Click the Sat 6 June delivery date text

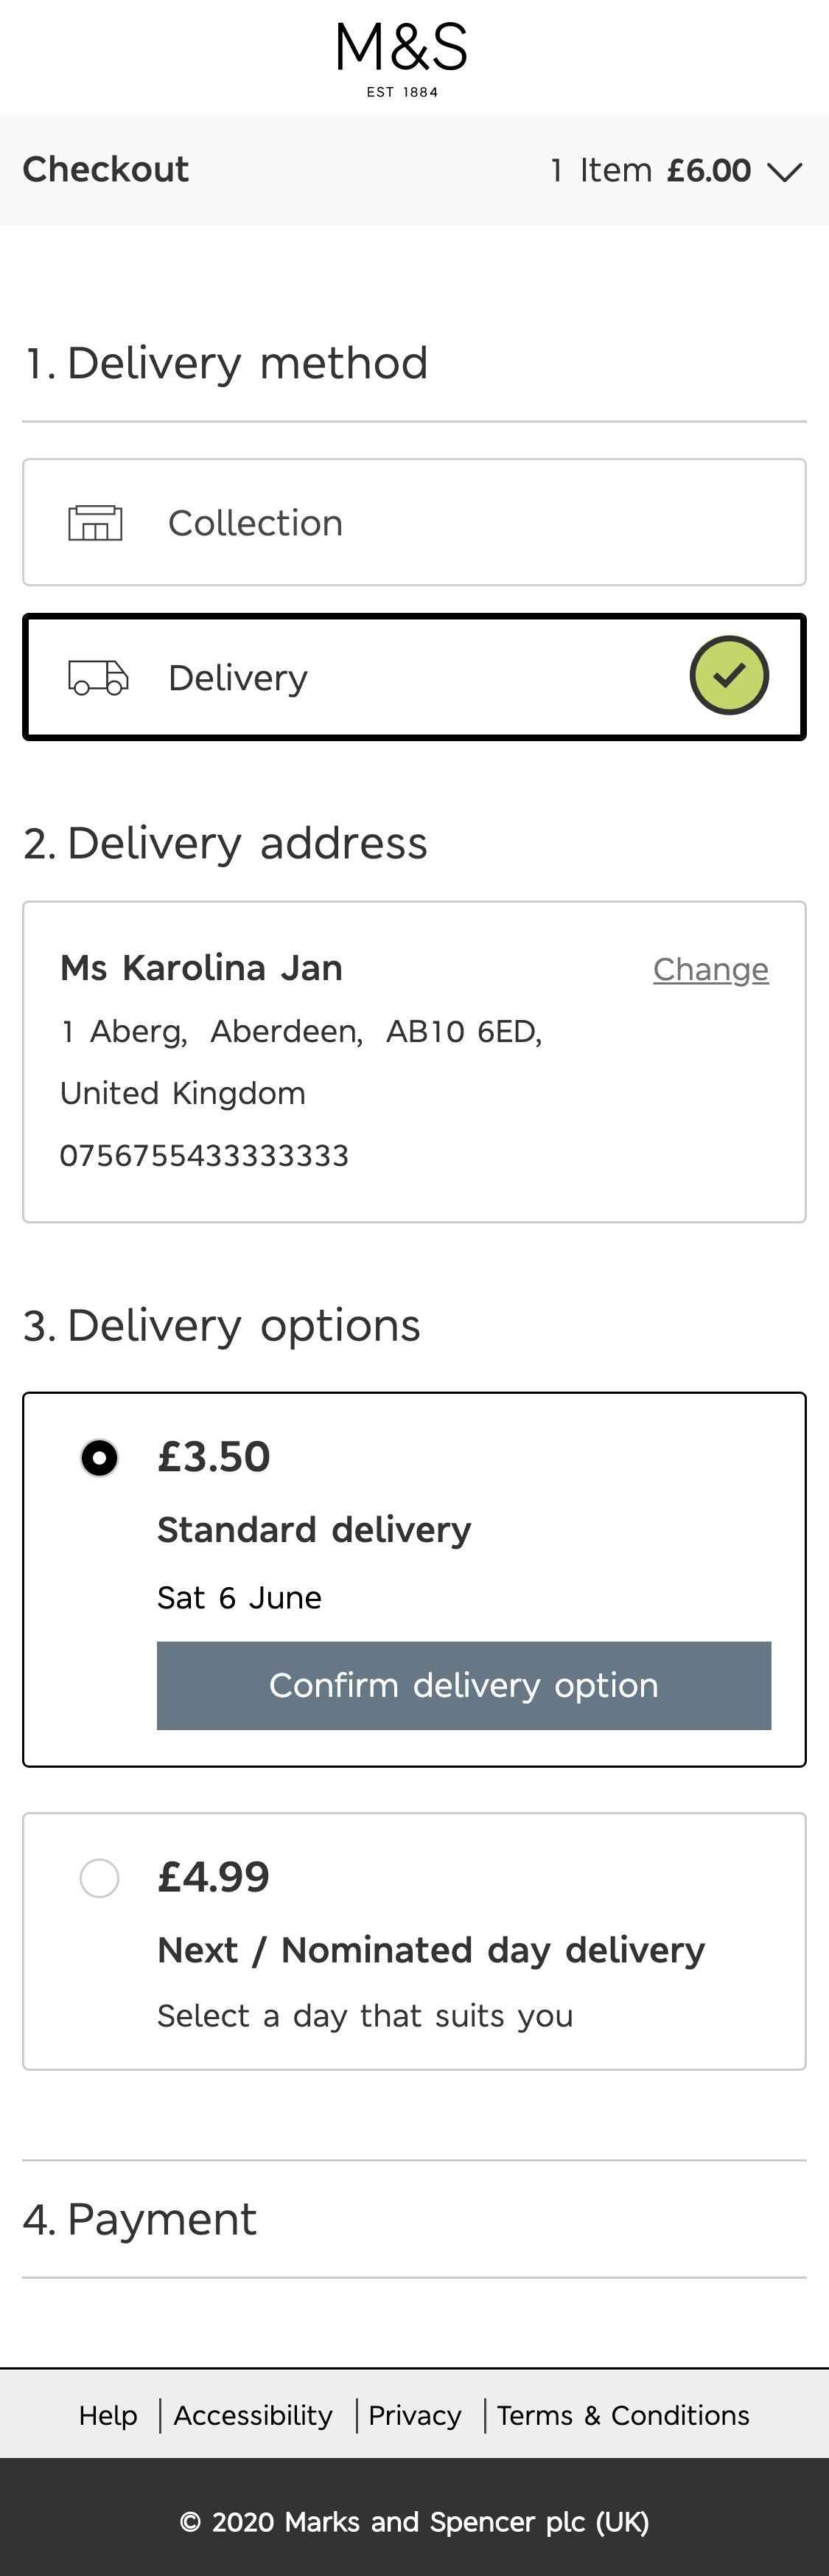(239, 1597)
